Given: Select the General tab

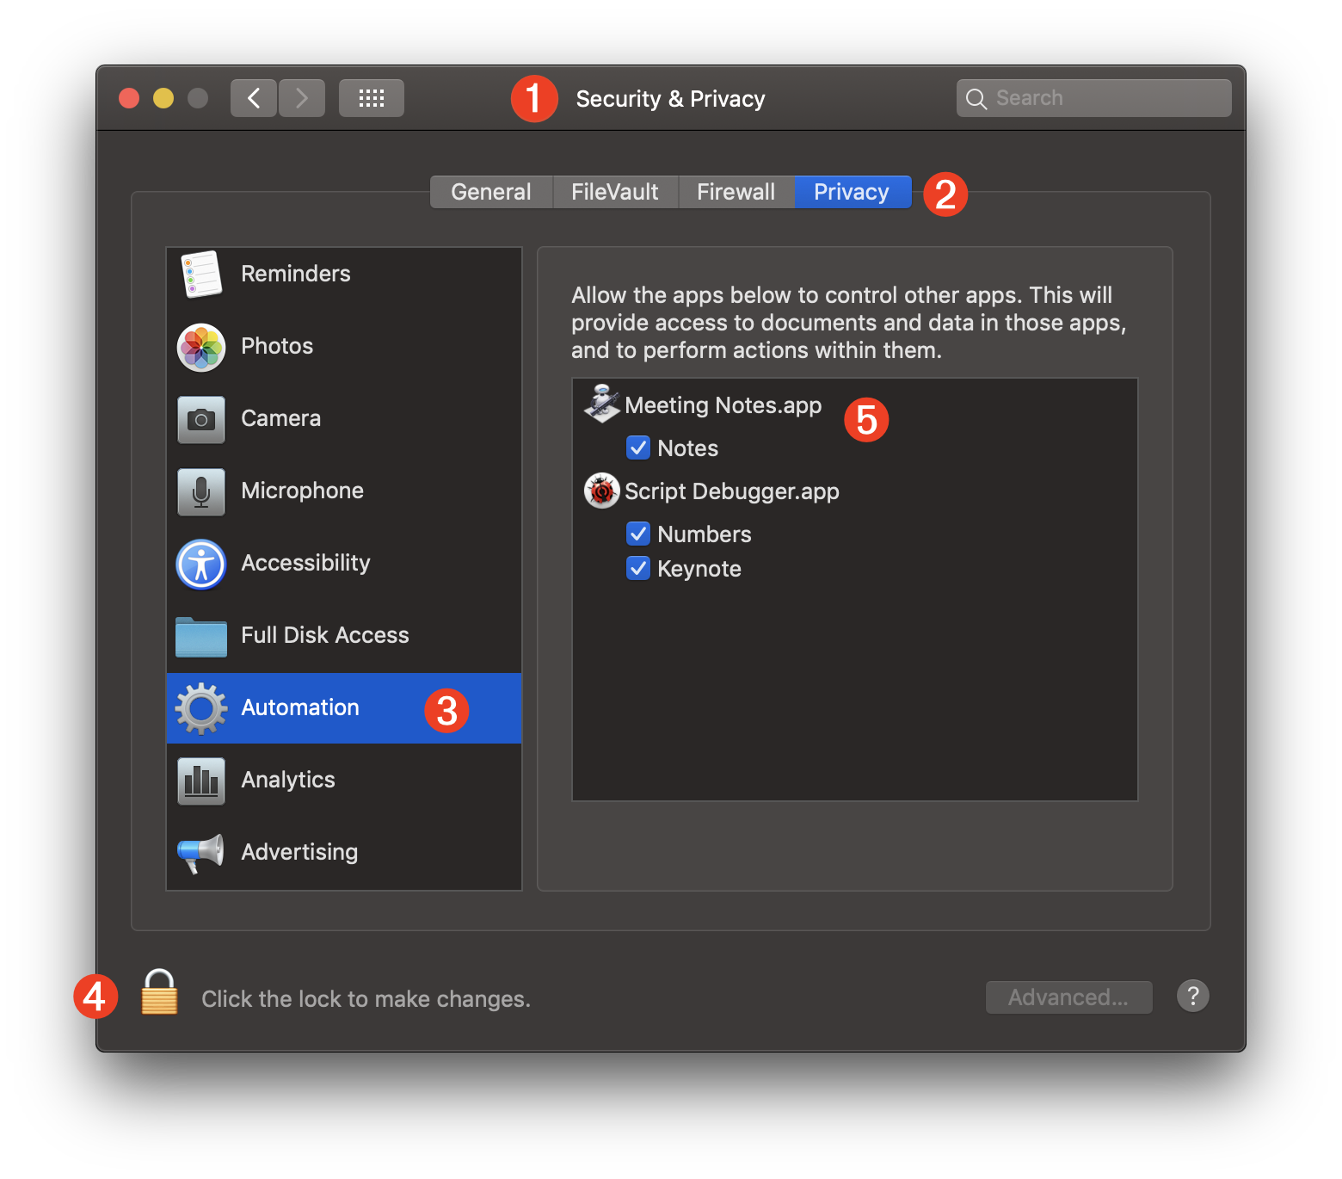Looking at the screenshot, I should (491, 191).
